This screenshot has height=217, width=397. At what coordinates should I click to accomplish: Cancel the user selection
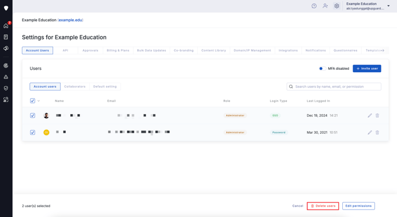click(x=298, y=206)
